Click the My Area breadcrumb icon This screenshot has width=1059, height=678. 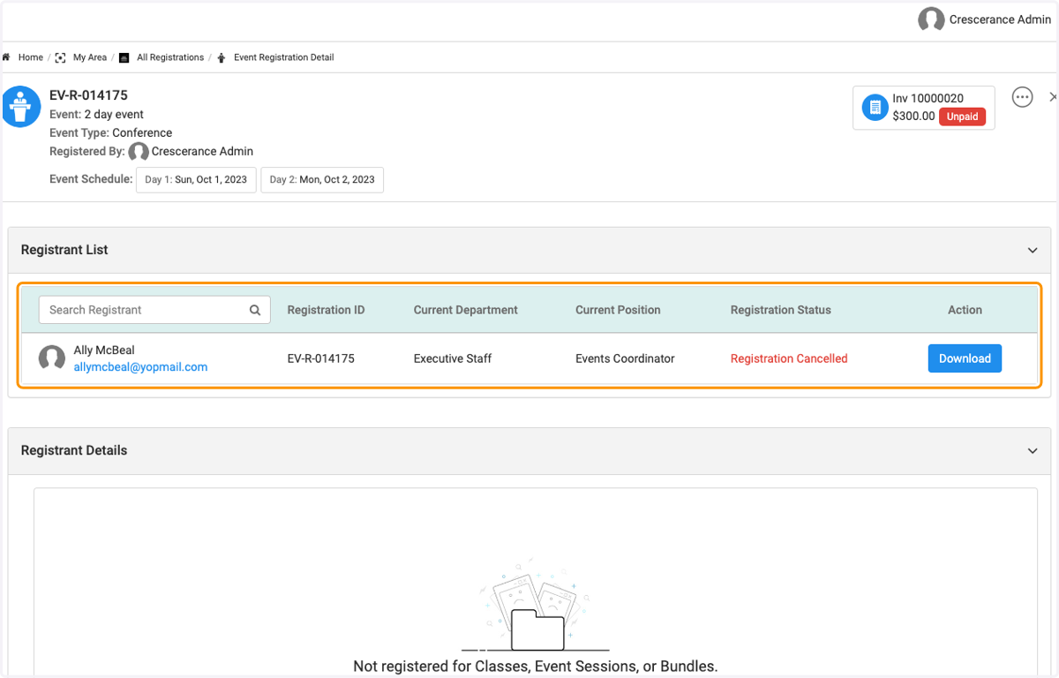[60, 57]
